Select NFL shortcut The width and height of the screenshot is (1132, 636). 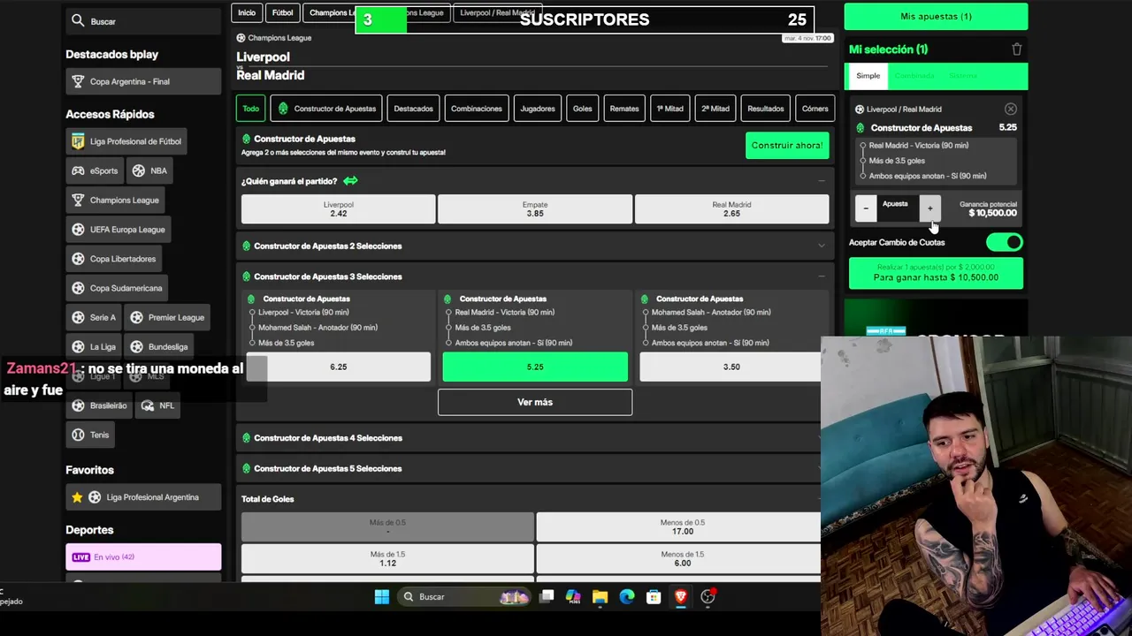pyautogui.click(x=157, y=405)
